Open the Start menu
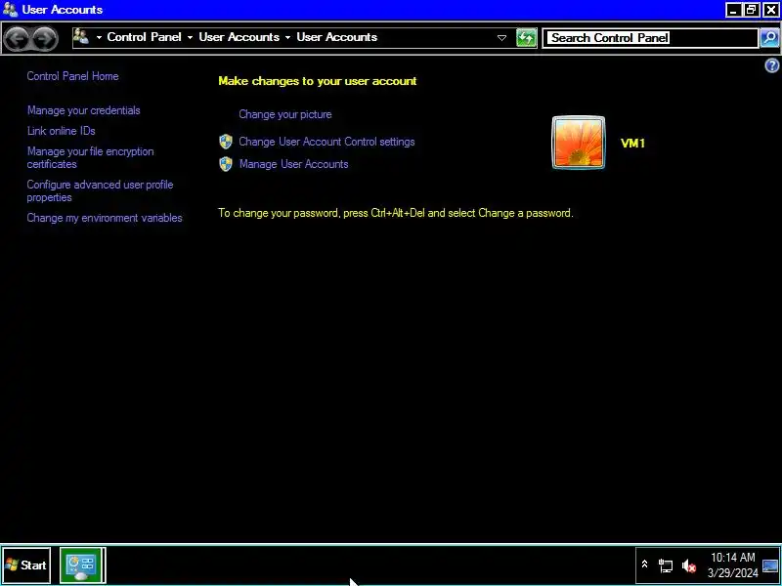This screenshot has height=586, width=782. coord(26,565)
